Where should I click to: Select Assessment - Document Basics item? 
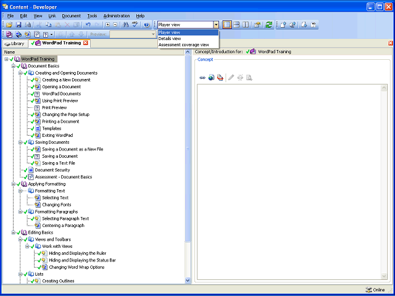64,177
